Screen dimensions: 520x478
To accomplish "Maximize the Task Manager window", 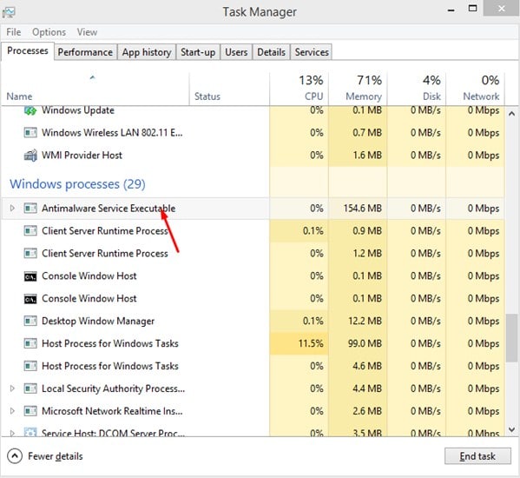I will click(x=472, y=9).
